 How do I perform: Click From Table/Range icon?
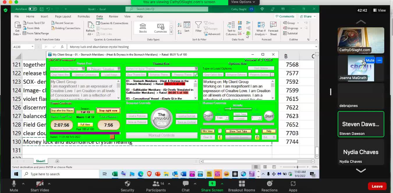pos(36,33)
